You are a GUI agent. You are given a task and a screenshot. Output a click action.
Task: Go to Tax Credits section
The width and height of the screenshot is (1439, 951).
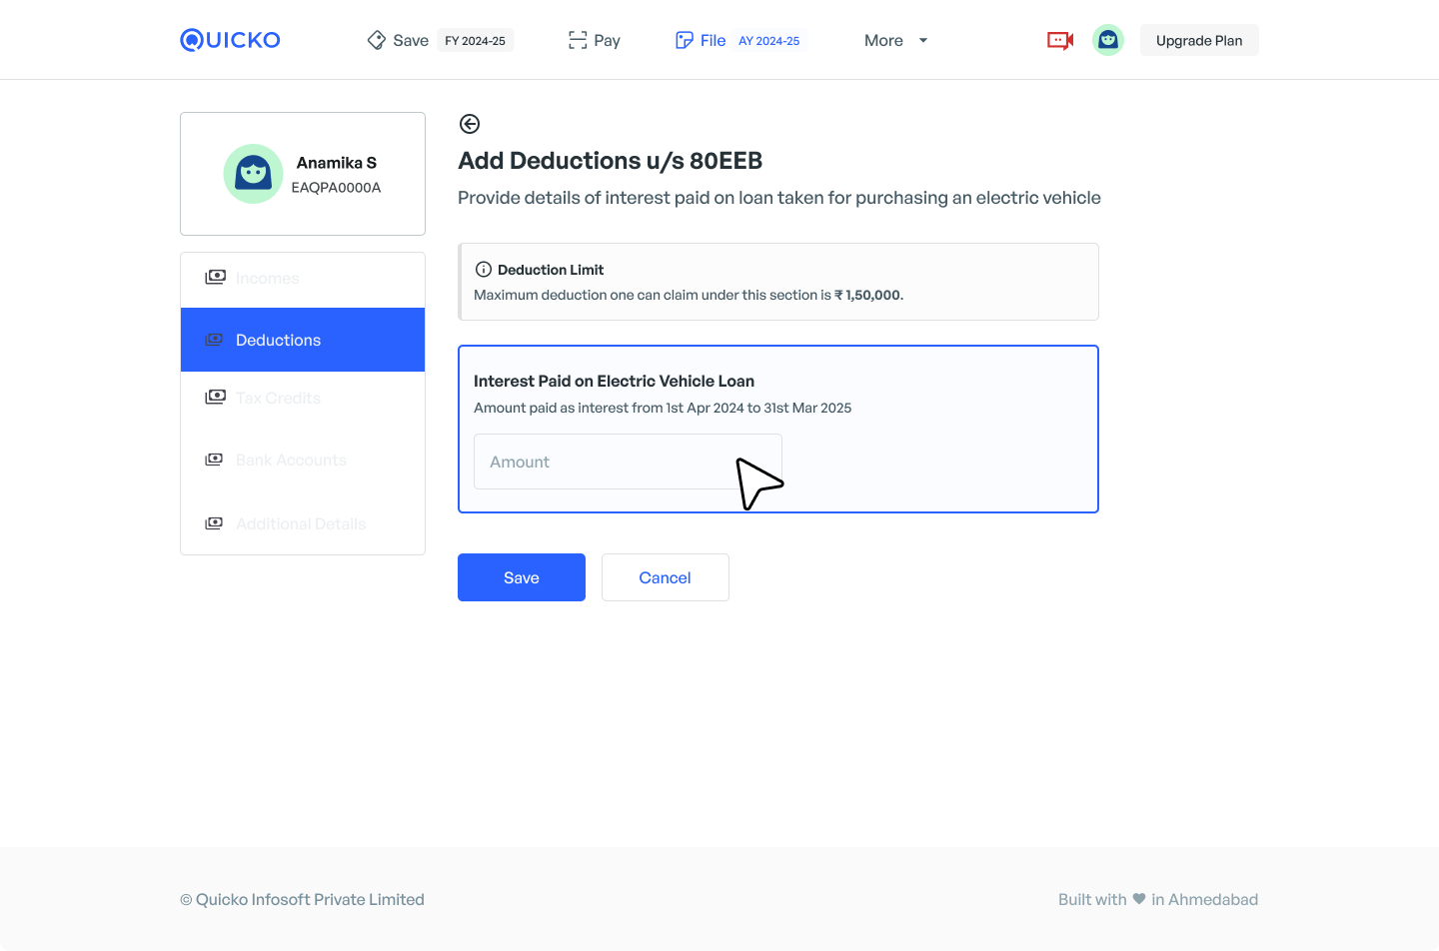278,398
